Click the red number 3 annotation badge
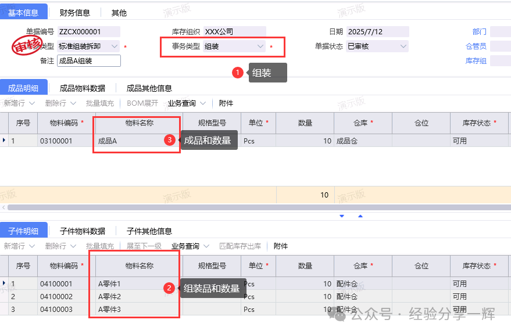Screen dimensions: 511x334 click(170, 140)
